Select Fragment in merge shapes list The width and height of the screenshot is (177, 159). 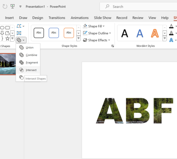pyautogui.click(x=28, y=63)
